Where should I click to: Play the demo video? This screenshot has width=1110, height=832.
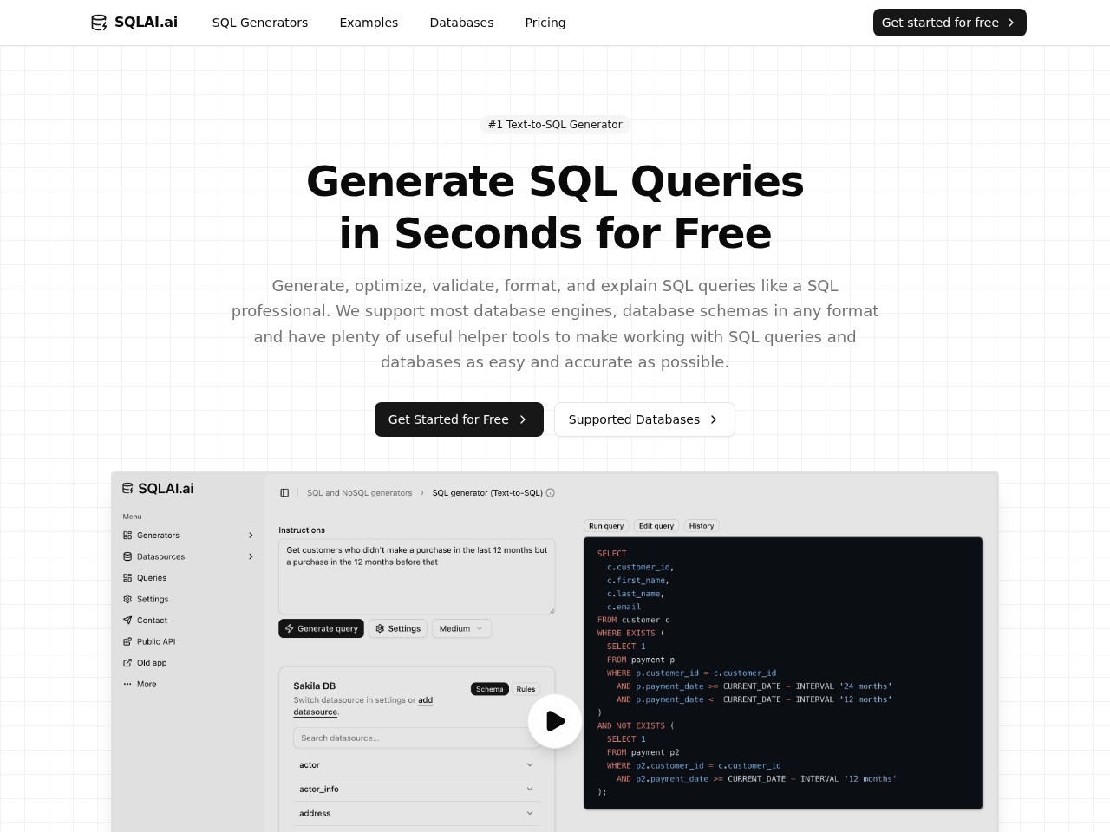(x=555, y=721)
